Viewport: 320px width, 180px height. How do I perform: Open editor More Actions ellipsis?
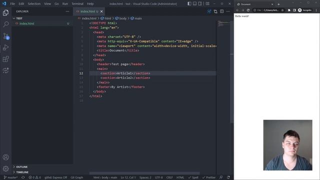tap(228, 11)
